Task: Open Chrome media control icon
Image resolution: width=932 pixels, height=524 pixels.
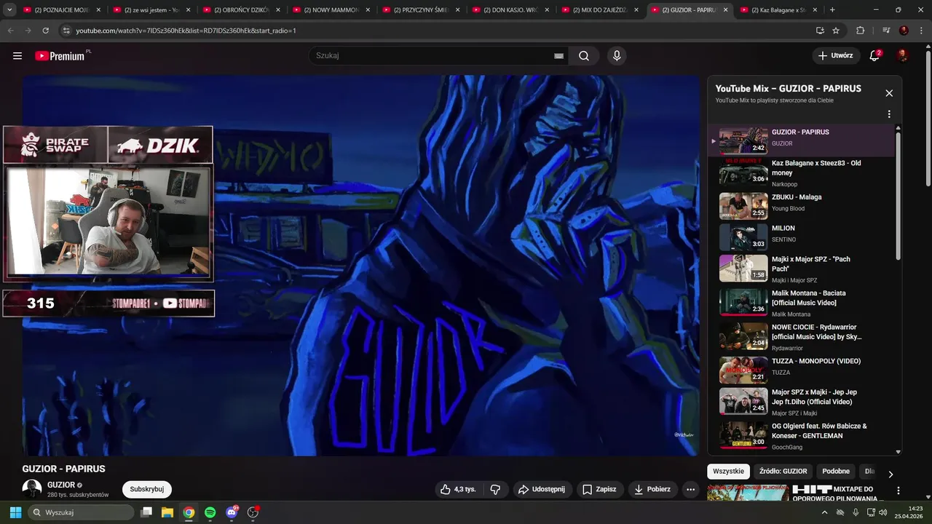Action: click(886, 31)
